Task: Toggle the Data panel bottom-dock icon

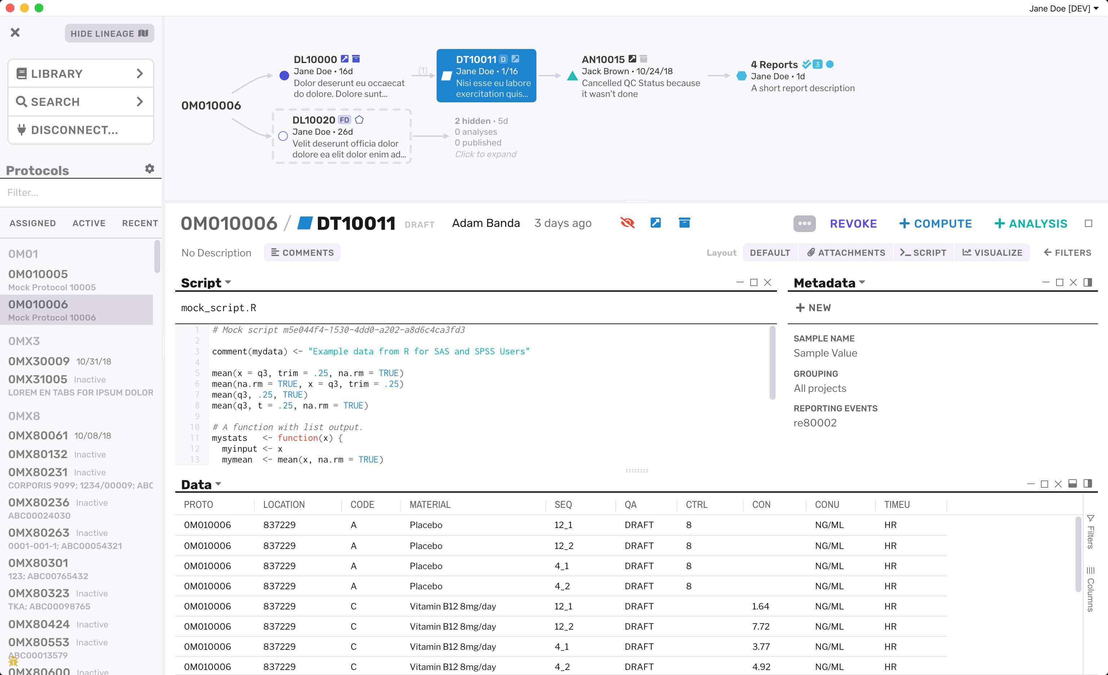Action: pyautogui.click(x=1073, y=484)
